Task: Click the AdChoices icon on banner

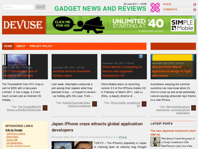Action: [194, 17]
